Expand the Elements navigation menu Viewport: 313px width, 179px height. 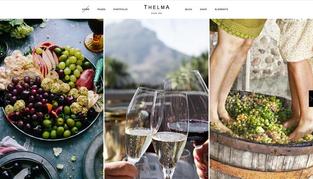pos(221,9)
